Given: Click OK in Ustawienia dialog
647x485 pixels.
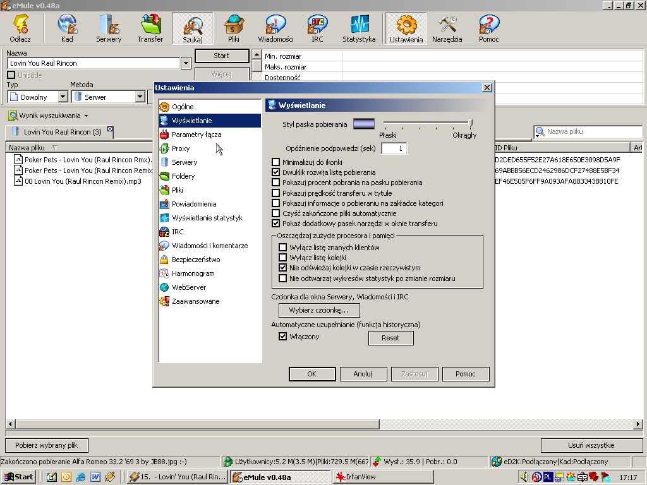Looking at the screenshot, I should [312, 374].
